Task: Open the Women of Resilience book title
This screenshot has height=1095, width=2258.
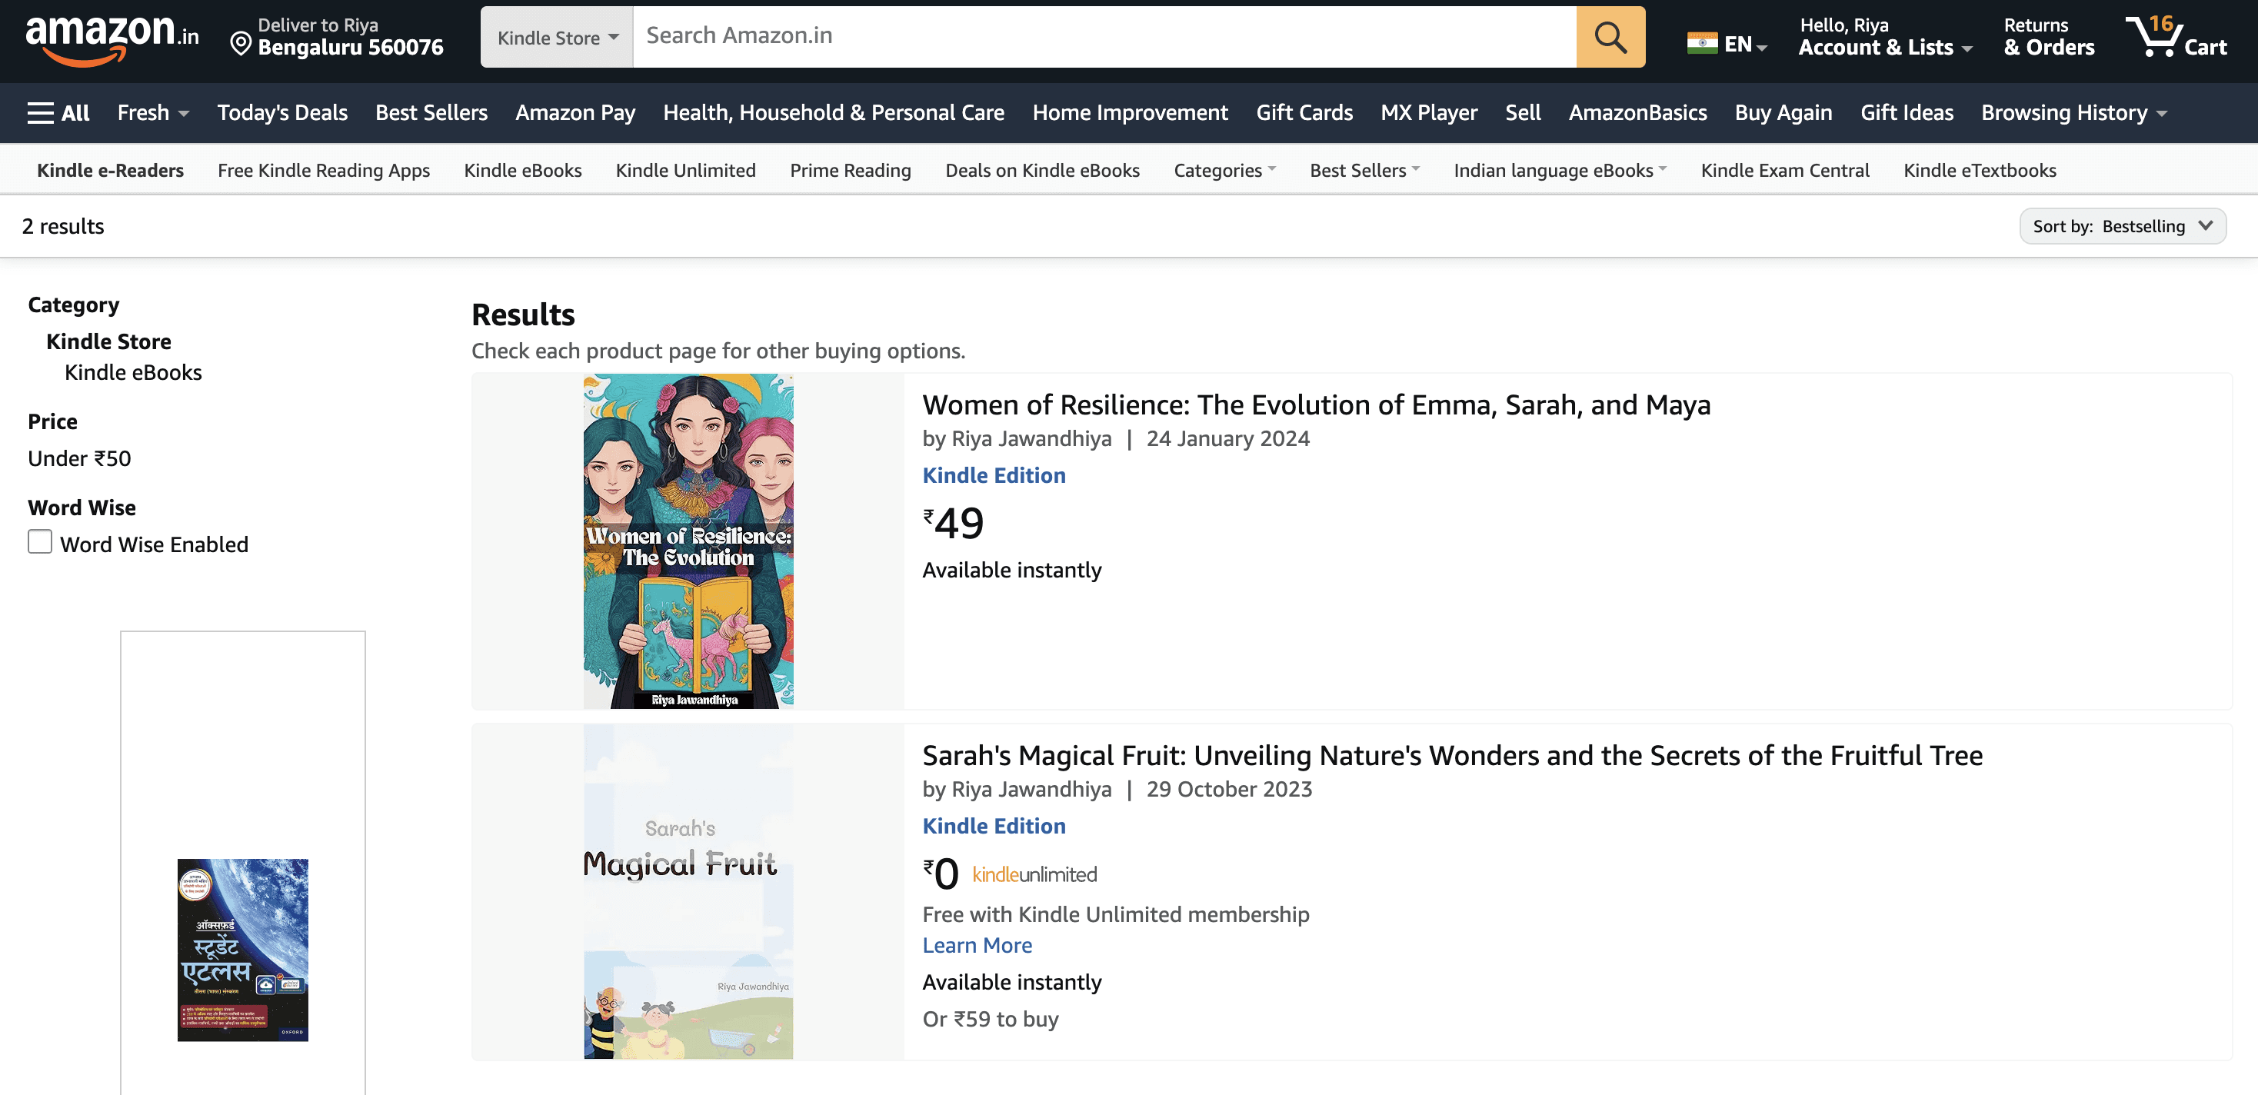Action: pyautogui.click(x=1317, y=404)
